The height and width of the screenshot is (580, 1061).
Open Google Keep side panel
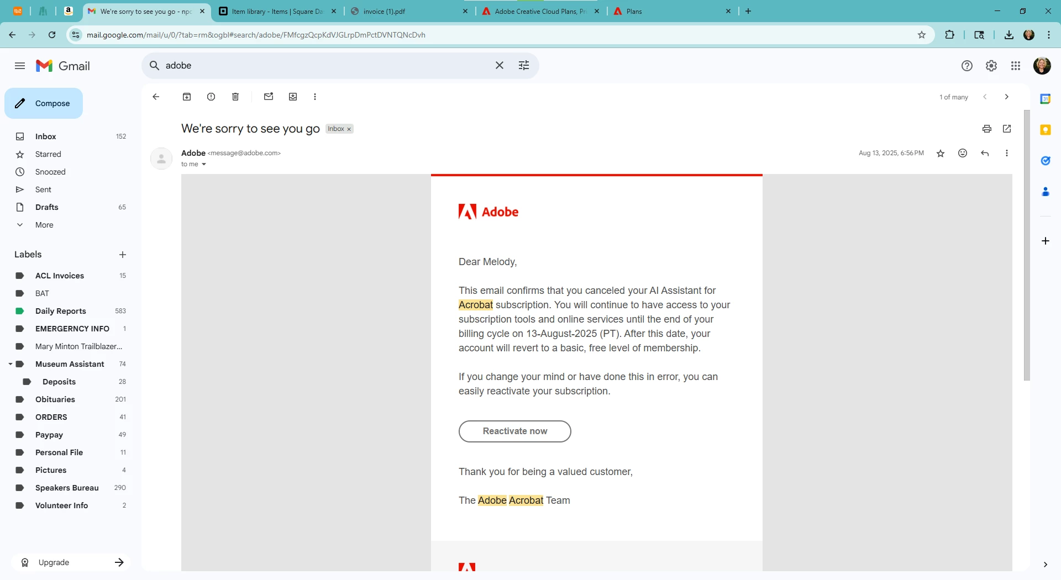(x=1046, y=130)
